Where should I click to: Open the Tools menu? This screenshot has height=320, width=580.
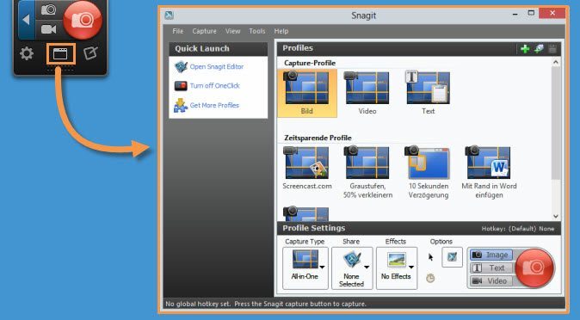coord(257,31)
